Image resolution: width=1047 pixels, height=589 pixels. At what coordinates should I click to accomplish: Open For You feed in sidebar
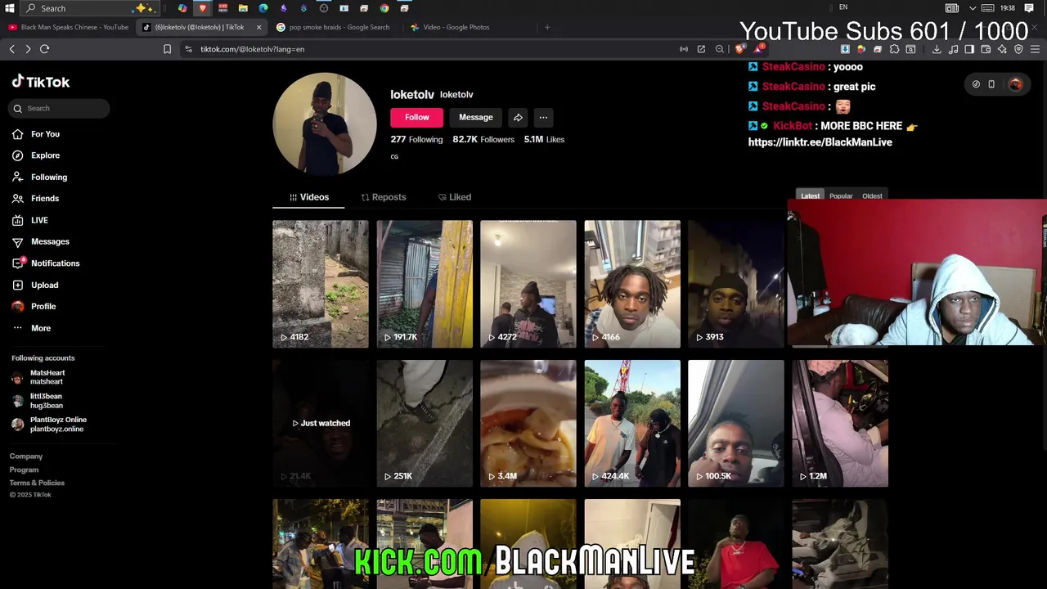pos(37,134)
